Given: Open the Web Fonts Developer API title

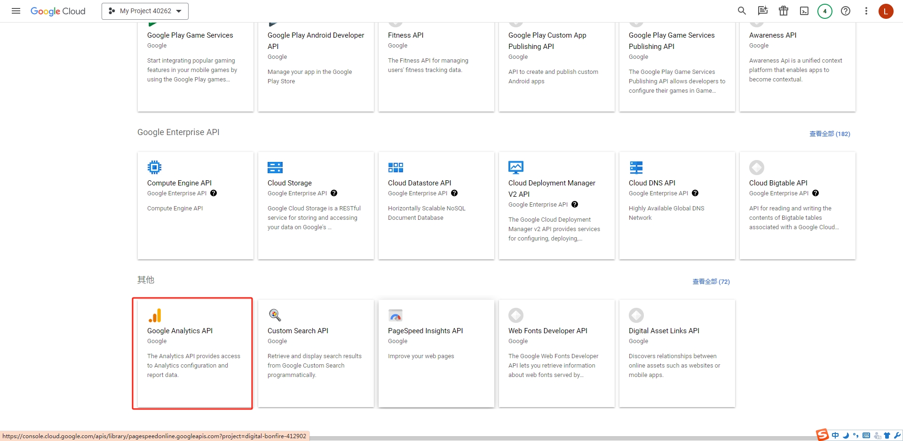Looking at the screenshot, I should point(548,331).
